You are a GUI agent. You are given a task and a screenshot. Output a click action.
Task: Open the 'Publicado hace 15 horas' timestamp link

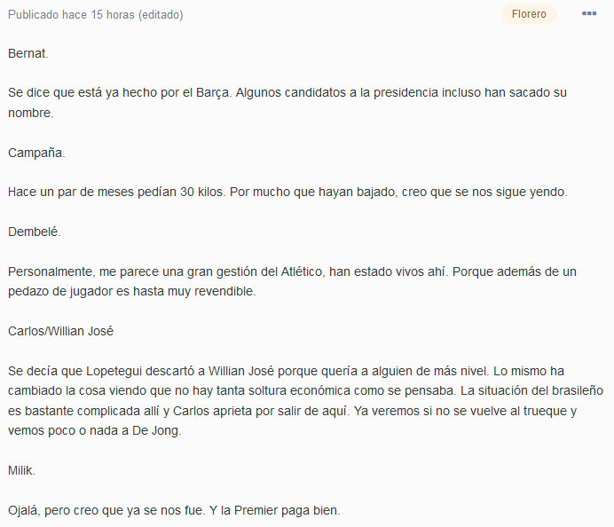pyautogui.click(x=71, y=15)
